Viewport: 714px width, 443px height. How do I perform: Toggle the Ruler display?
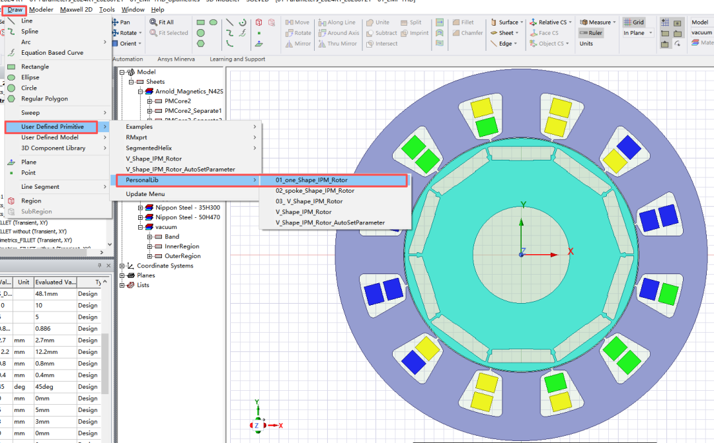pyautogui.click(x=591, y=33)
